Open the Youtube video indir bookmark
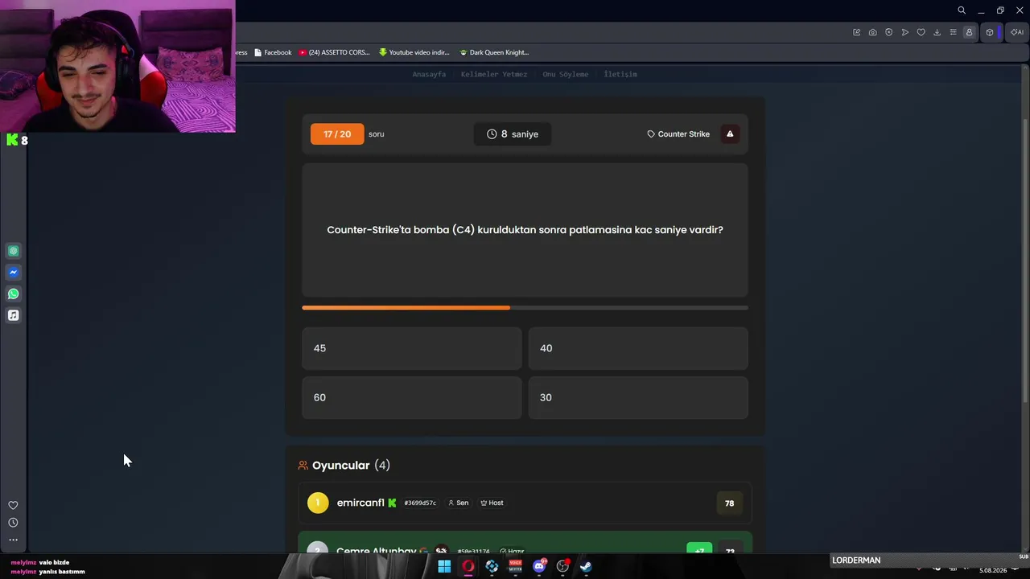This screenshot has width=1030, height=579. click(x=414, y=52)
